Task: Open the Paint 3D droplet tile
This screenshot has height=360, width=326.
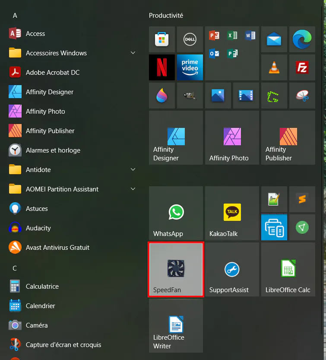Action: pyautogui.click(x=162, y=96)
